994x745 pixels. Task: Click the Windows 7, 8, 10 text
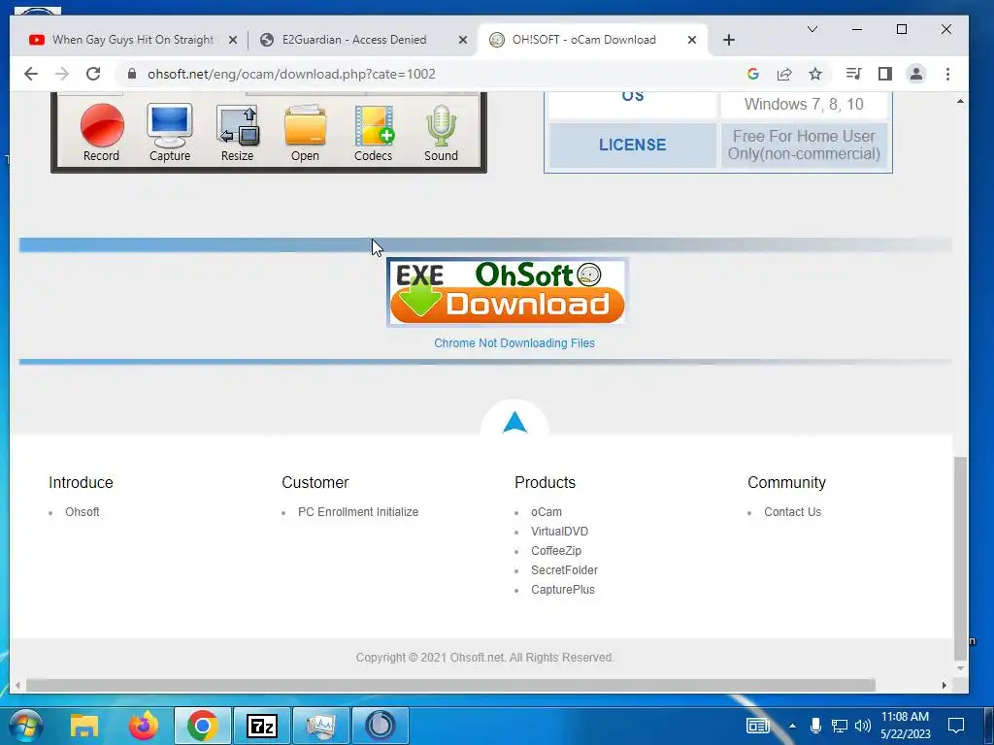[804, 104]
